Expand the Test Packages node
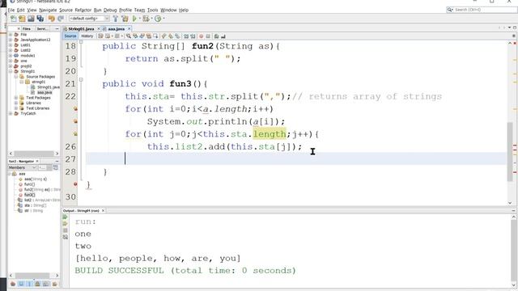 (16, 98)
